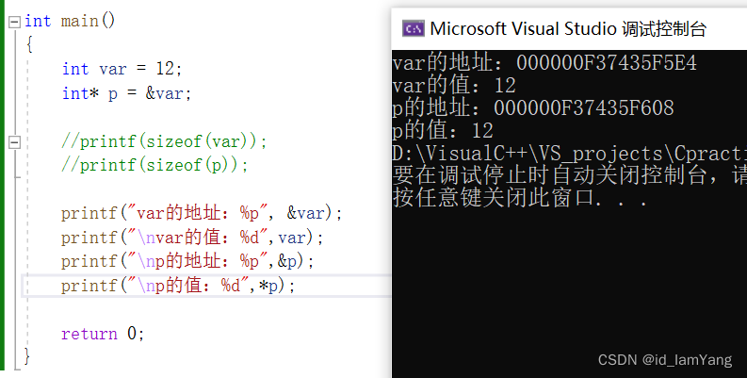Screen dimensions: 747x378
Task: Click the 'int var = 12;' code line
Action: point(122,69)
